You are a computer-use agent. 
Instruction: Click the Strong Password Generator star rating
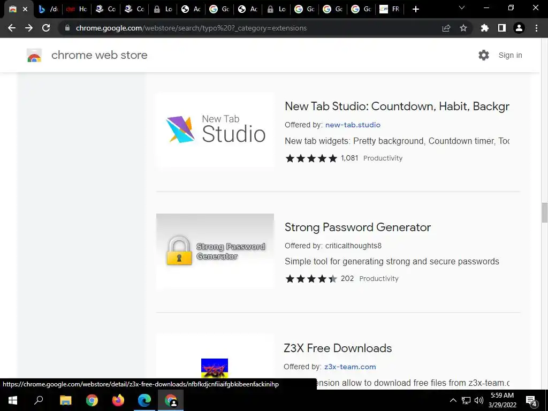coord(311,278)
